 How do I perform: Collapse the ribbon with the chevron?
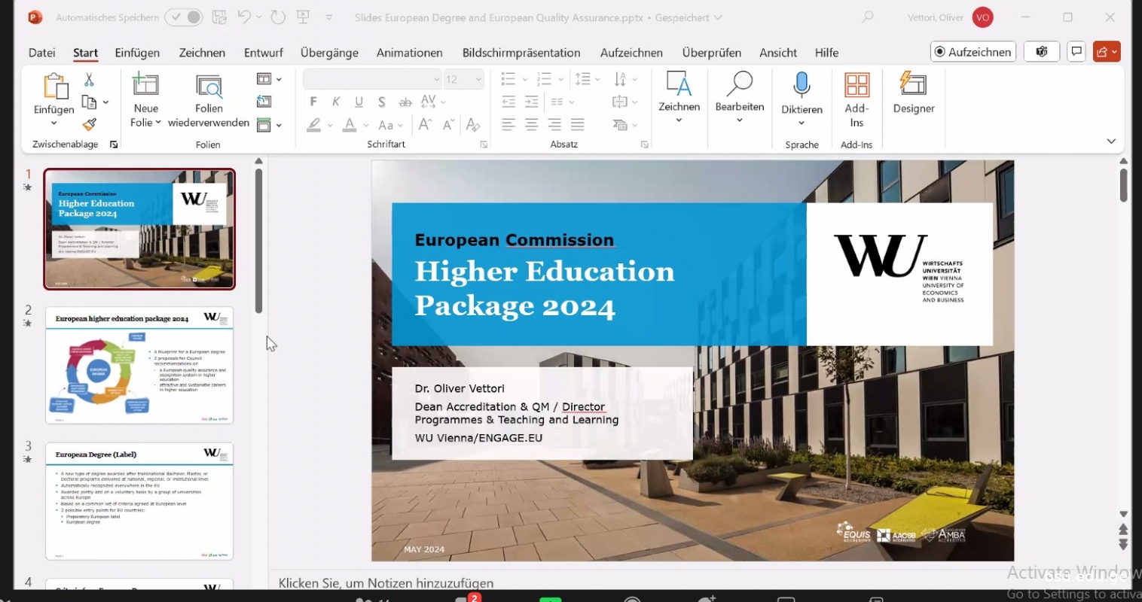[1111, 141]
